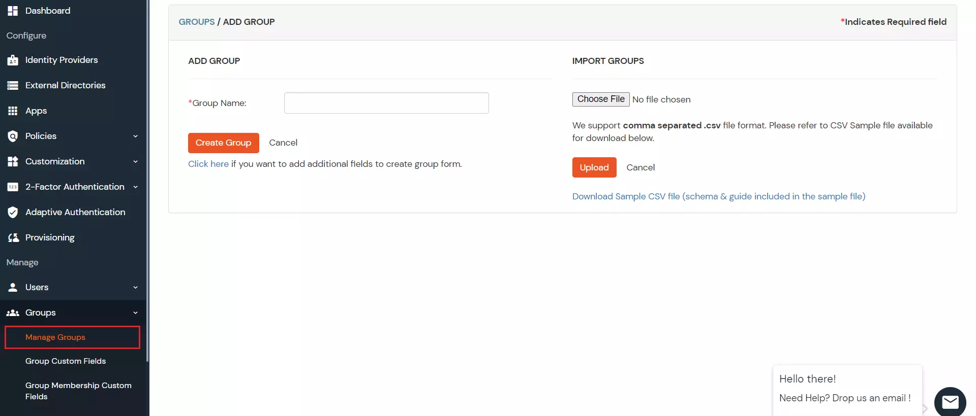Open the email help chat bubble

[950, 402]
